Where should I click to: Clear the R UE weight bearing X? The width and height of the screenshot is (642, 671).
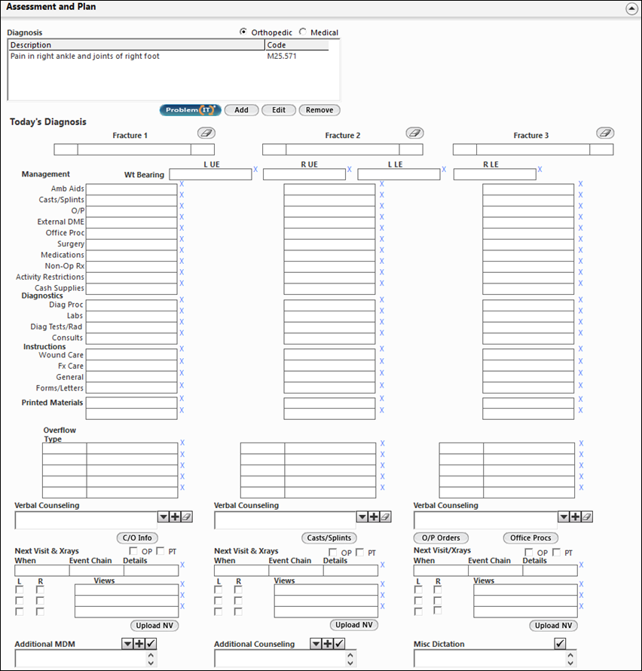click(350, 170)
